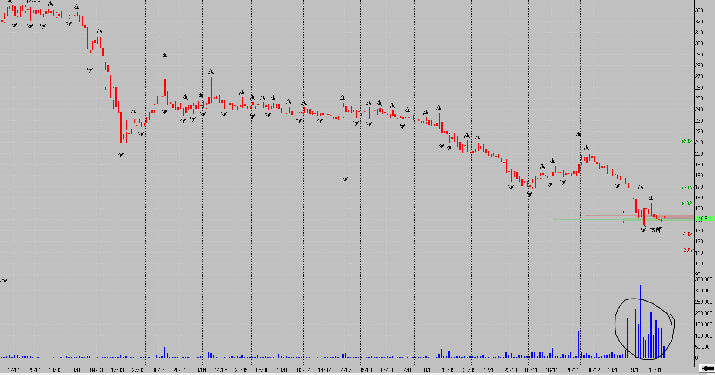Click the 100 price axis value
Viewport: 715px width, 375px height.
pyautogui.click(x=699, y=264)
